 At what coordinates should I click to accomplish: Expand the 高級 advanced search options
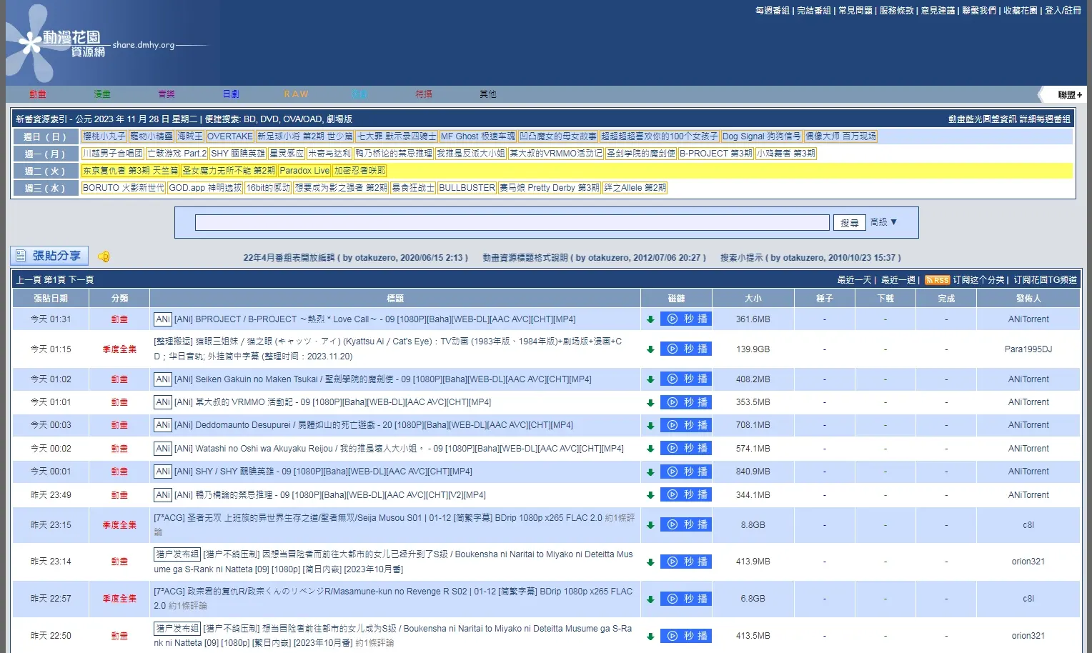(x=883, y=222)
